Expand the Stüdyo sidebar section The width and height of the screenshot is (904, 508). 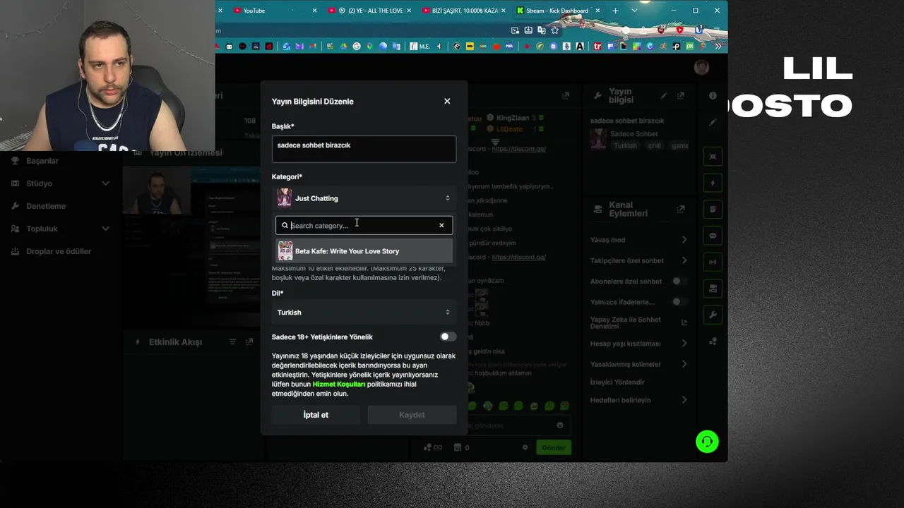point(60,183)
